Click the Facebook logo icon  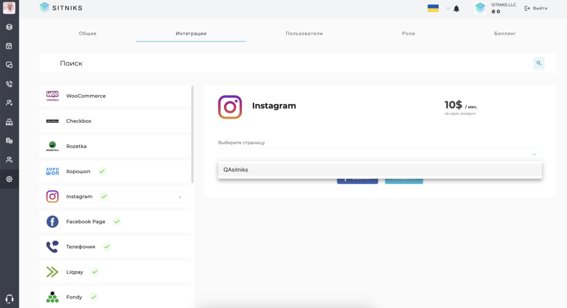(52, 221)
